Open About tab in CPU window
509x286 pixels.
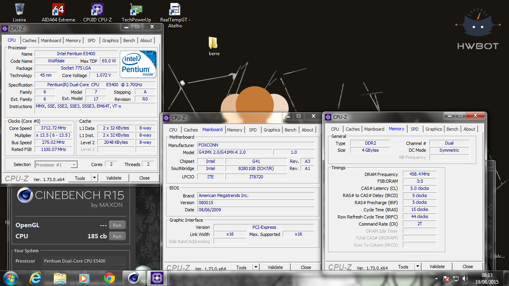point(146,41)
